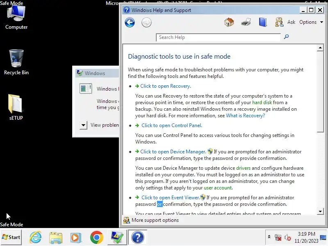Click the green arrow before Recovery link
The height and width of the screenshot is (246, 328).
point(137,86)
